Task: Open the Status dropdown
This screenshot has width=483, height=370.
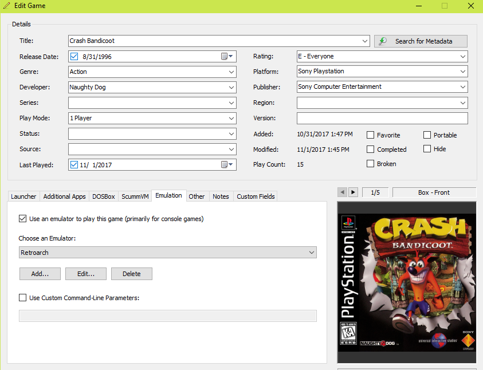Action: 231,134
